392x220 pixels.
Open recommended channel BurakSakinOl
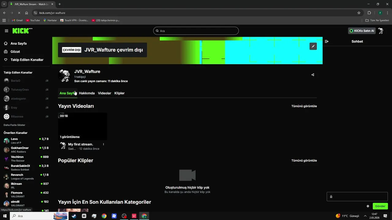(x=26, y=168)
